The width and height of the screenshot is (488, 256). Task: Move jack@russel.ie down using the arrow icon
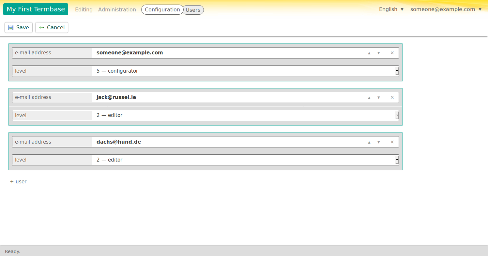pyautogui.click(x=378, y=97)
